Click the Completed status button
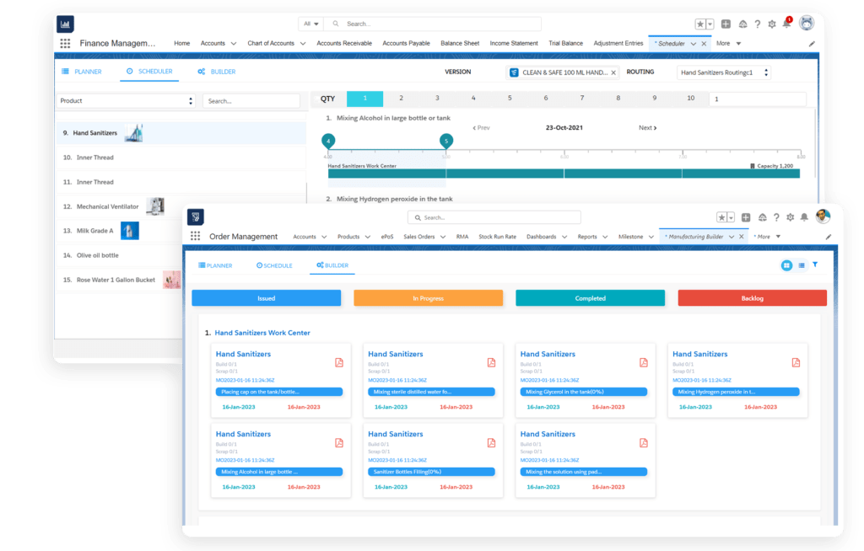This screenshot has height=551, width=864. (591, 297)
